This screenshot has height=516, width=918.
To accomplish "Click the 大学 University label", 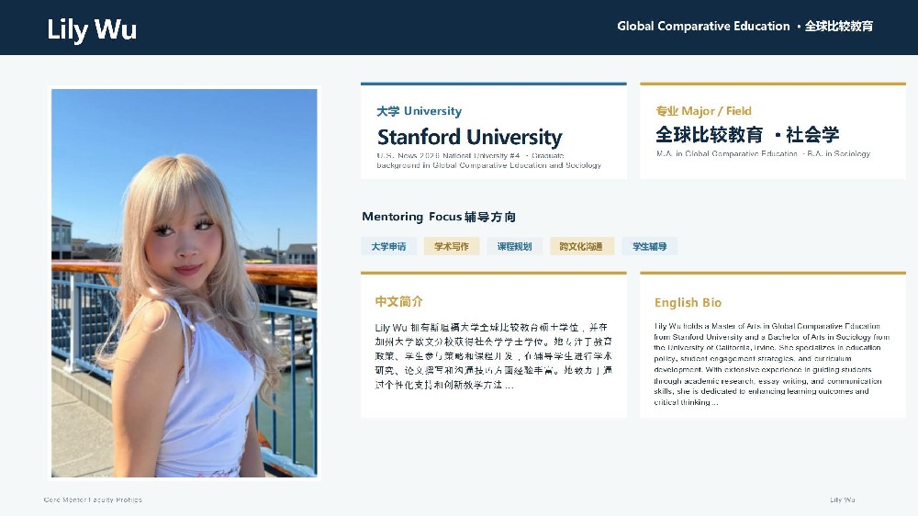I will pyautogui.click(x=420, y=111).
